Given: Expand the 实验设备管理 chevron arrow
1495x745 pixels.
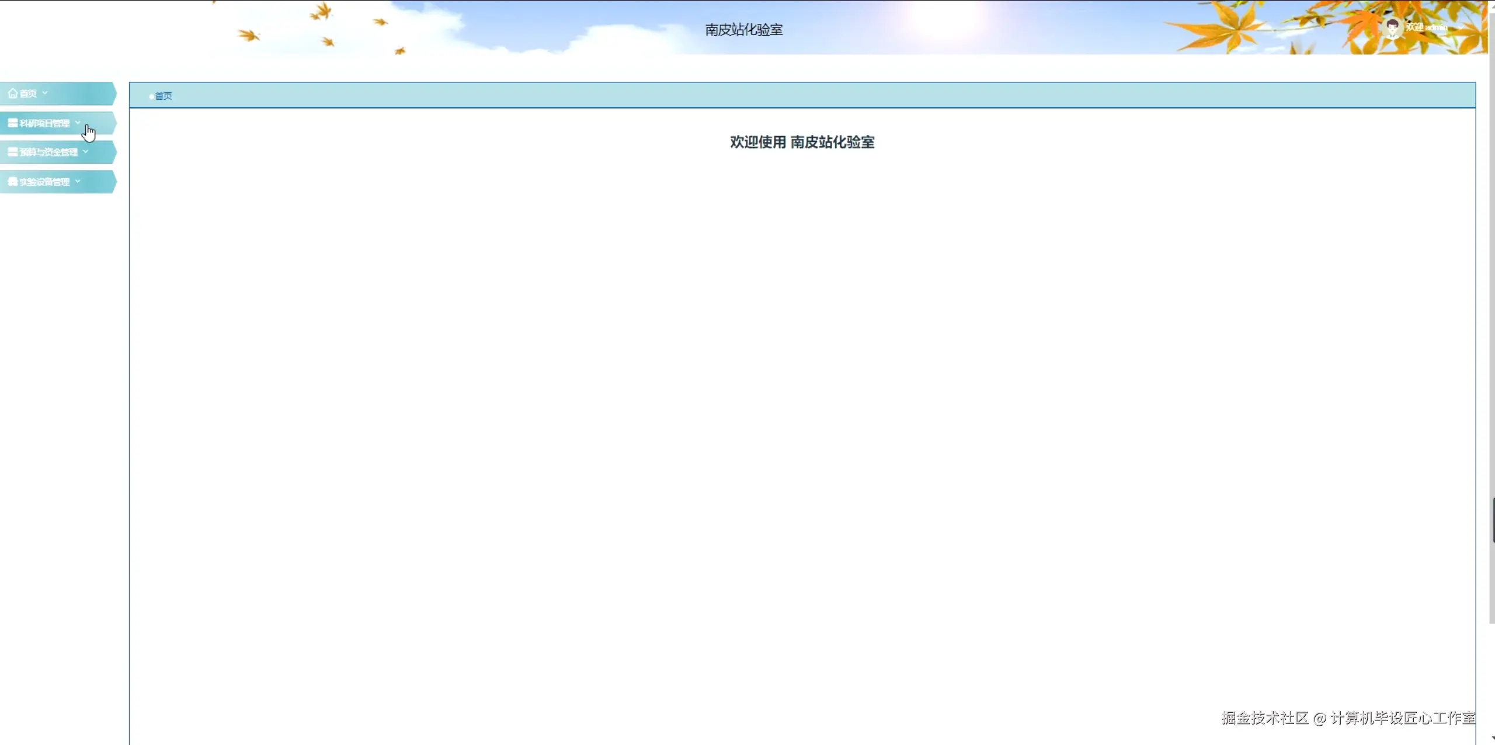Looking at the screenshot, I should pyautogui.click(x=78, y=181).
